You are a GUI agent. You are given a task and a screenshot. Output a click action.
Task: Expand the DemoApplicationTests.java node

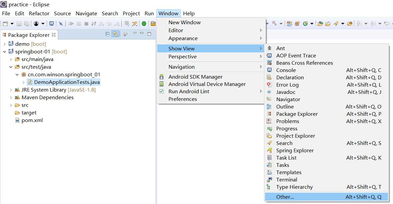(x=23, y=82)
